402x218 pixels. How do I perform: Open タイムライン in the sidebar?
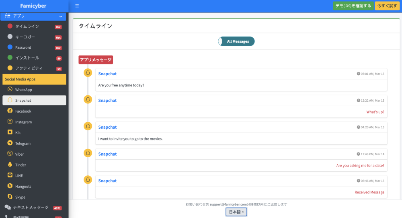[x=34, y=27]
